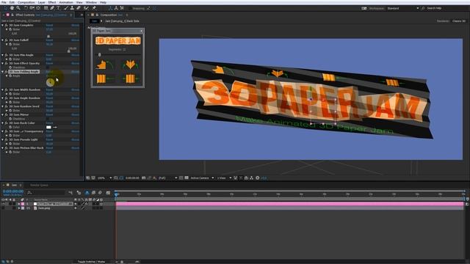Click Toggle Switches / Modes button
Screen dimensions: 470x264
click(91, 262)
